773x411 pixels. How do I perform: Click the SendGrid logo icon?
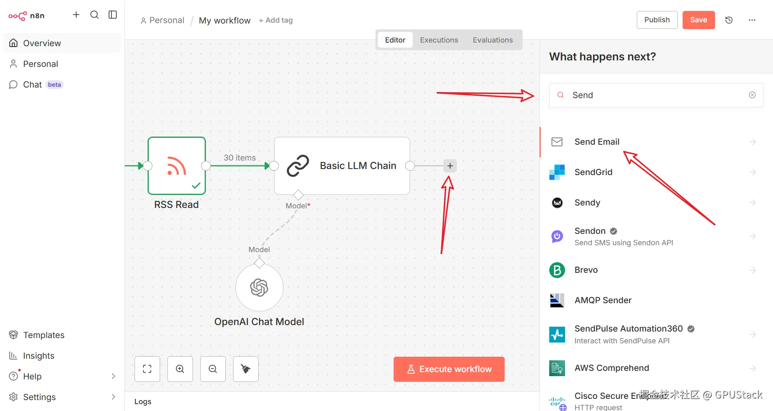(x=557, y=172)
